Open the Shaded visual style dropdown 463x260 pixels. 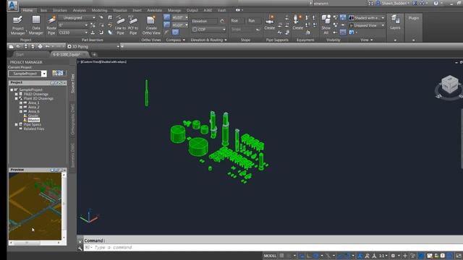pos(367,17)
